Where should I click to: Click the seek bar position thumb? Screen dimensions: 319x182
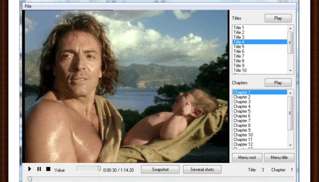pyautogui.click(x=30, y=179)
